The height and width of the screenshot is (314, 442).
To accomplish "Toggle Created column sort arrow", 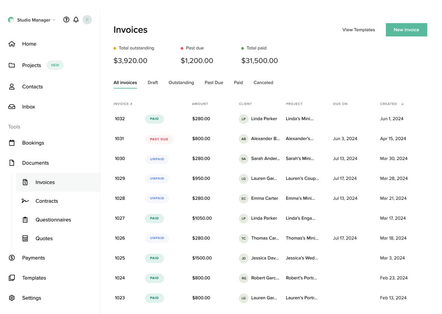I will coord(403,104).
